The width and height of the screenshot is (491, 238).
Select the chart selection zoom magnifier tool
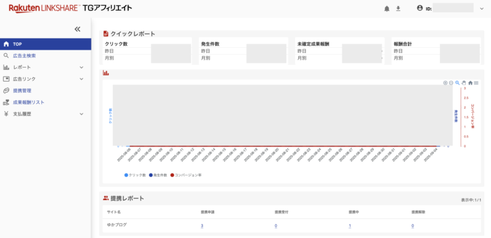(x=457, y=83)
